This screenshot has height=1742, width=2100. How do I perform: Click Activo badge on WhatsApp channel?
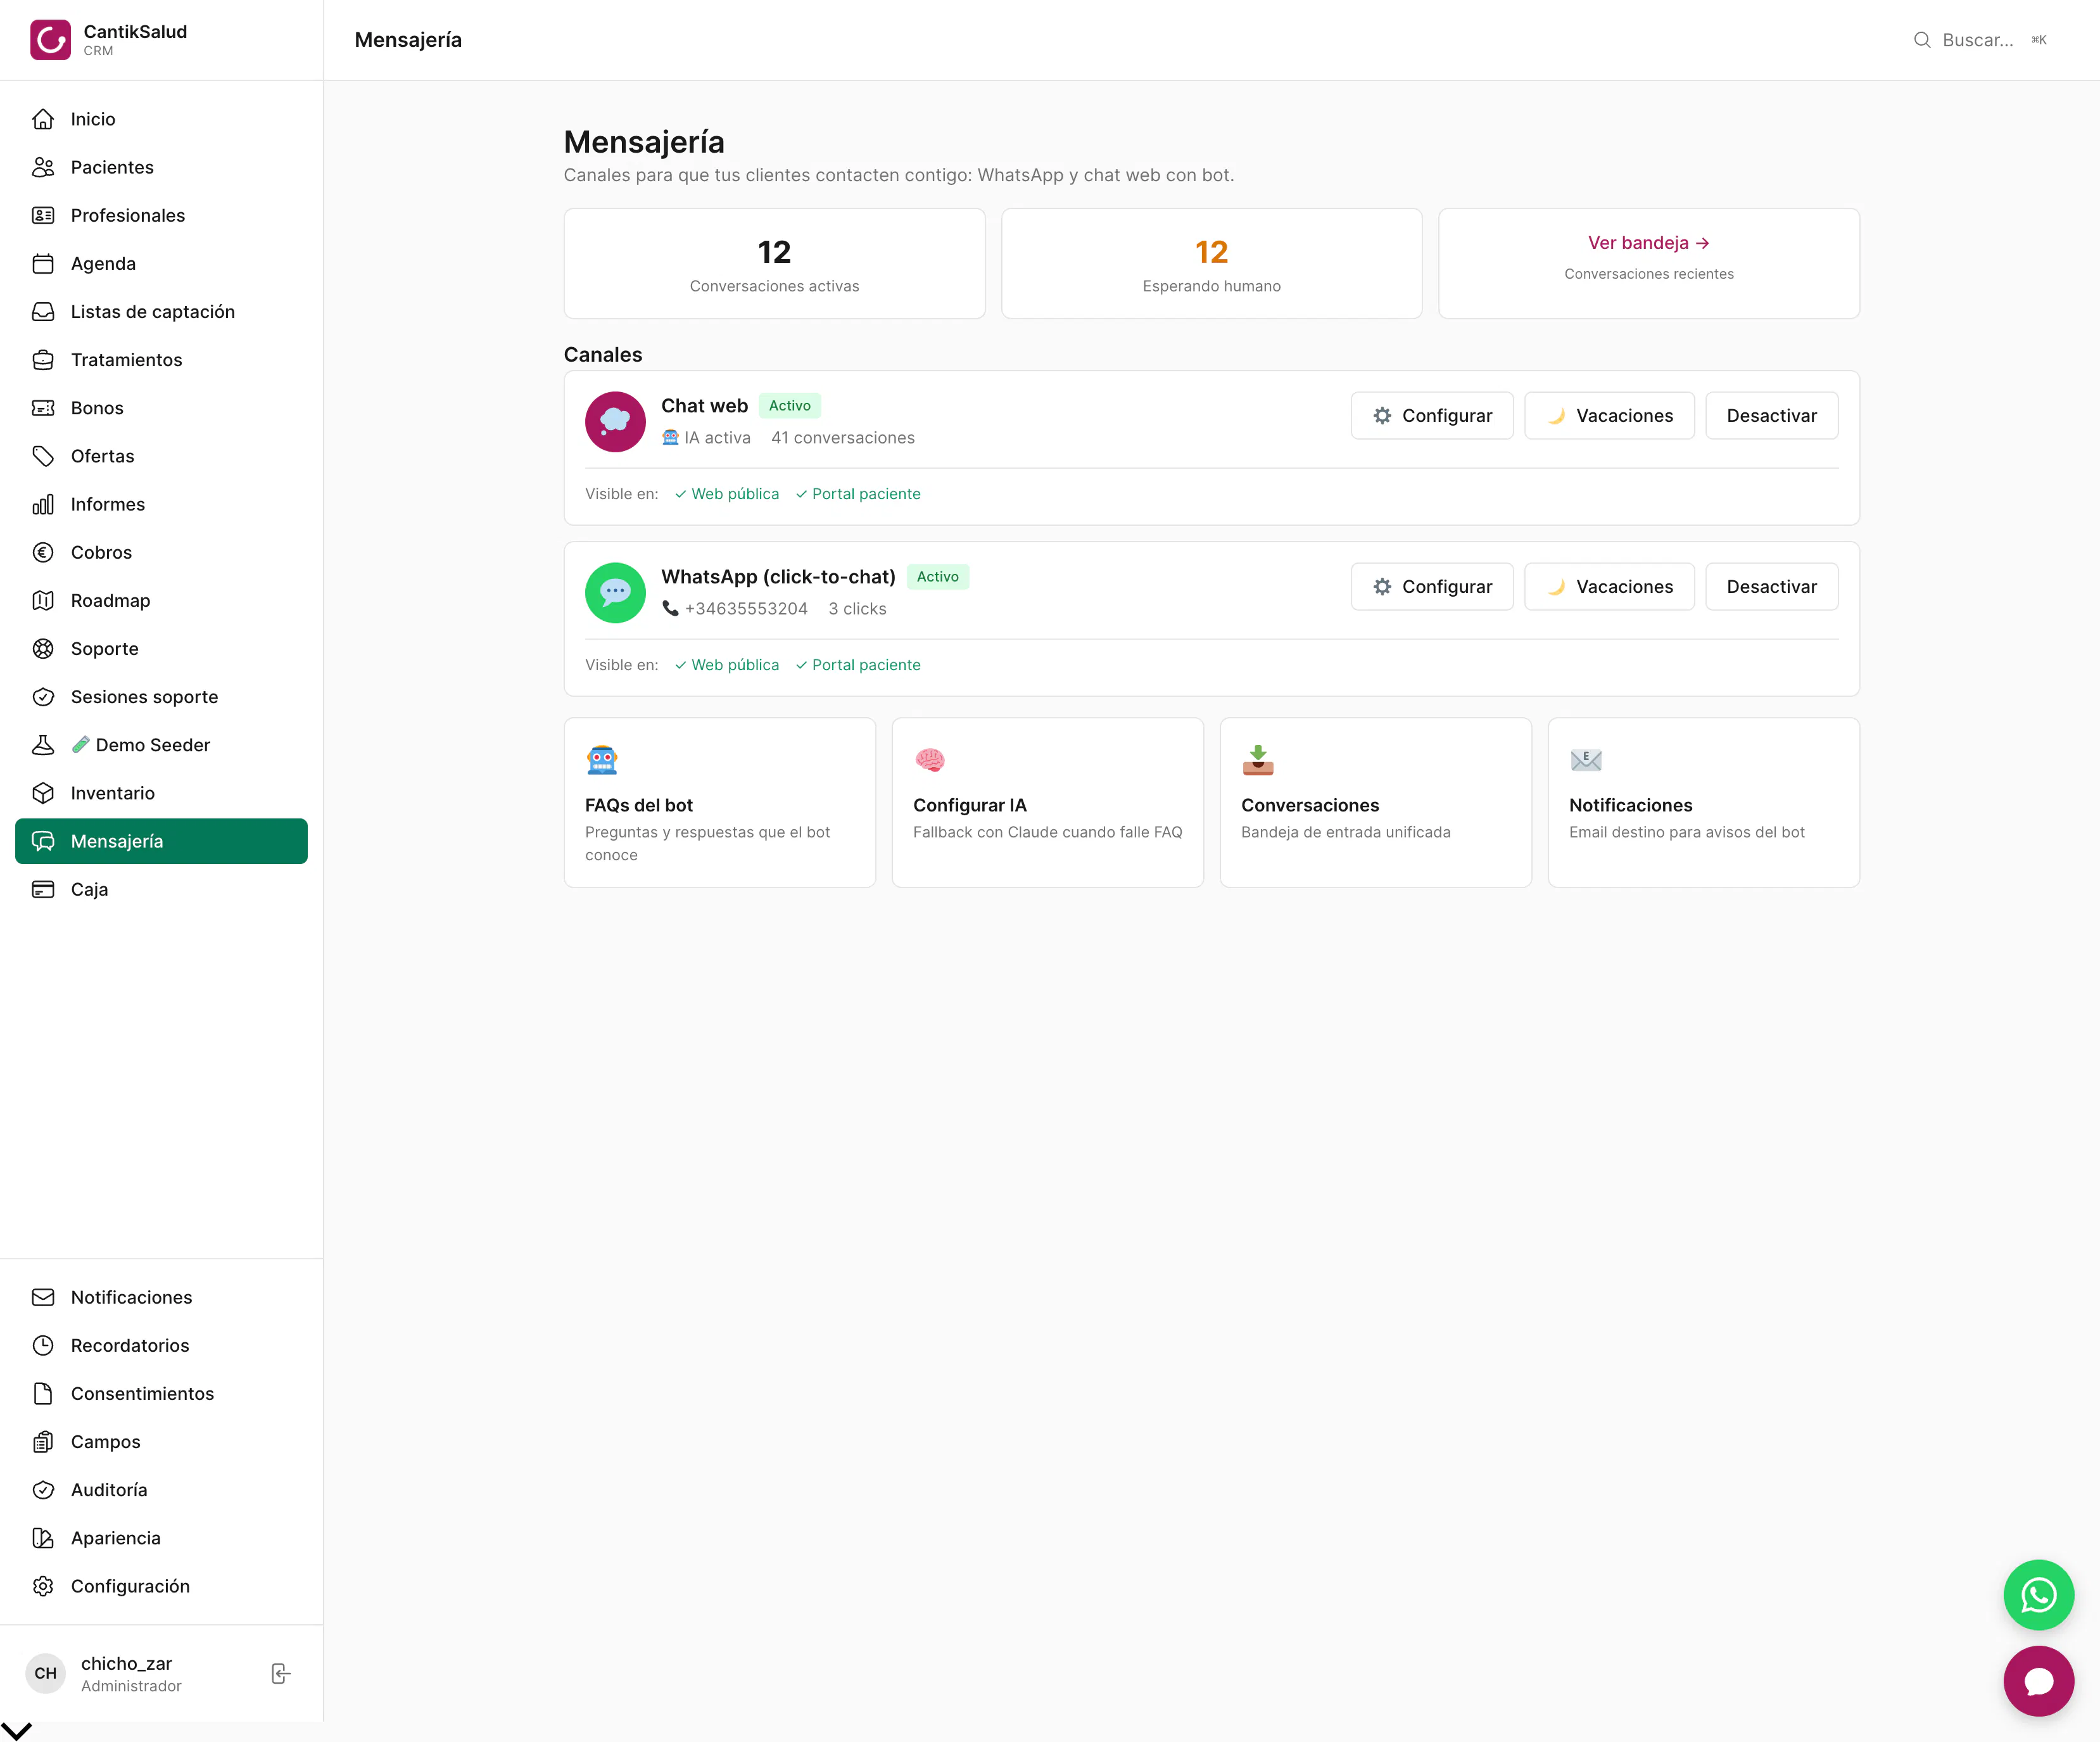(x=937, y=577)
